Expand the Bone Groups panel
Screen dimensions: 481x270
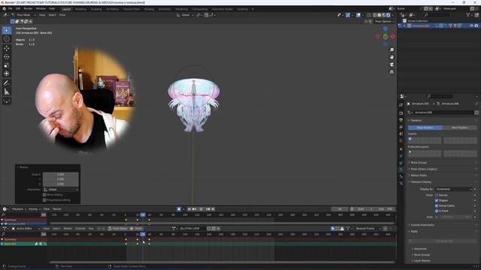coord(419,163)
